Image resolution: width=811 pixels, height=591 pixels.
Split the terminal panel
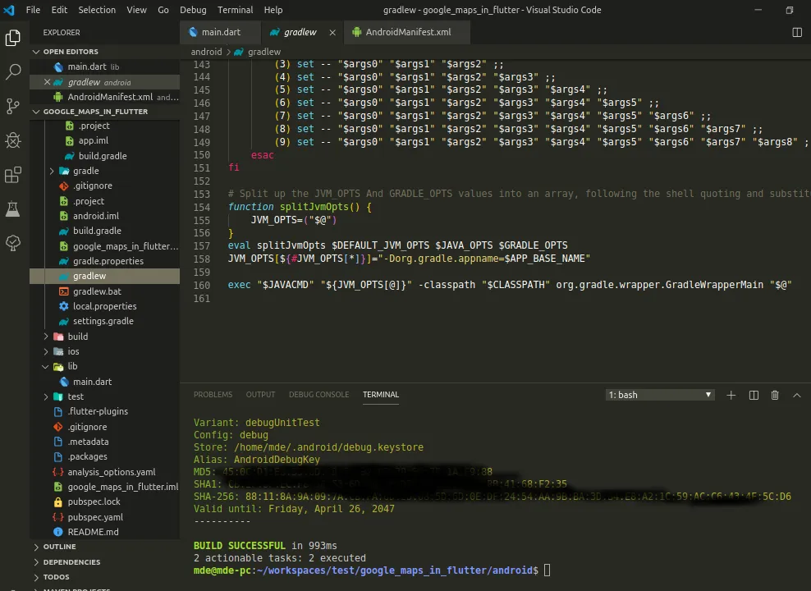(x=754, y=395)
